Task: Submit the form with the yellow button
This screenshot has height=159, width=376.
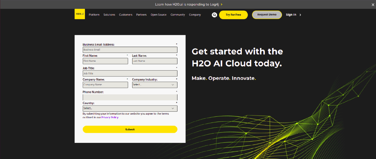Action: [130, 129]
